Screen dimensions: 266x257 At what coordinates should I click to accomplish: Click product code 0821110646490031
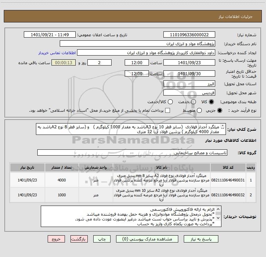(x=228, y=180)
